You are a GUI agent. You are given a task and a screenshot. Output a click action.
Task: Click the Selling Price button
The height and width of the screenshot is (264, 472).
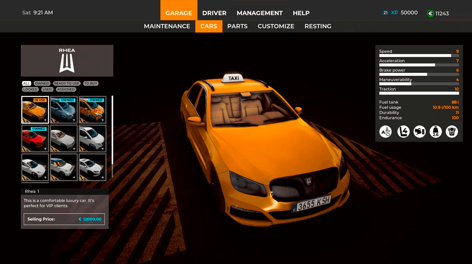pos(64,219)
